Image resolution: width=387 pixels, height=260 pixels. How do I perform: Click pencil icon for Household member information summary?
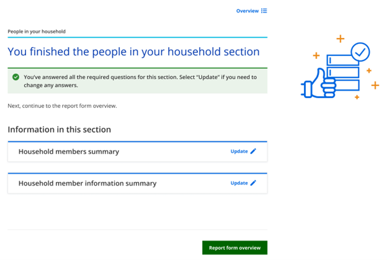[253, 183]
